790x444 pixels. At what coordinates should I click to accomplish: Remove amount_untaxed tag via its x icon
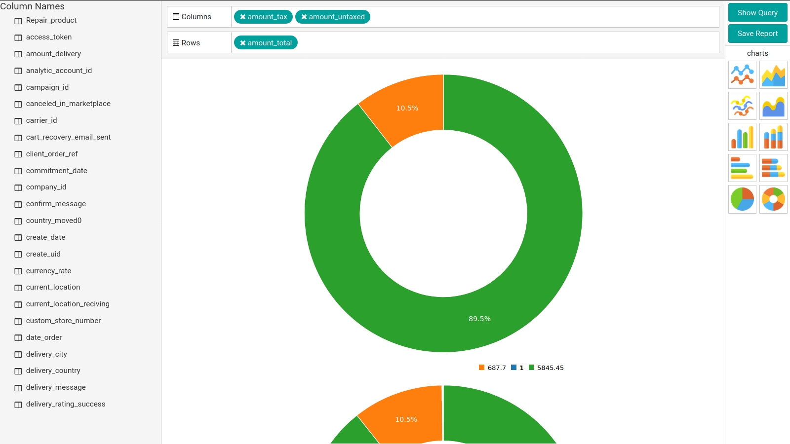pos(304,17)
